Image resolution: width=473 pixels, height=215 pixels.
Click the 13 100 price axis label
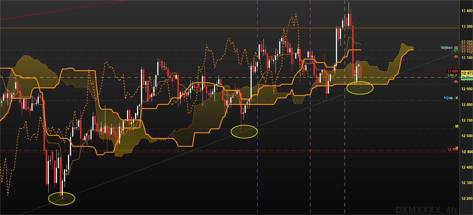(x=467, y=58)
